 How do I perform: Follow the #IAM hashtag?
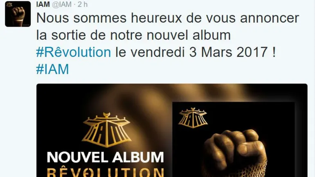point(52,69)
